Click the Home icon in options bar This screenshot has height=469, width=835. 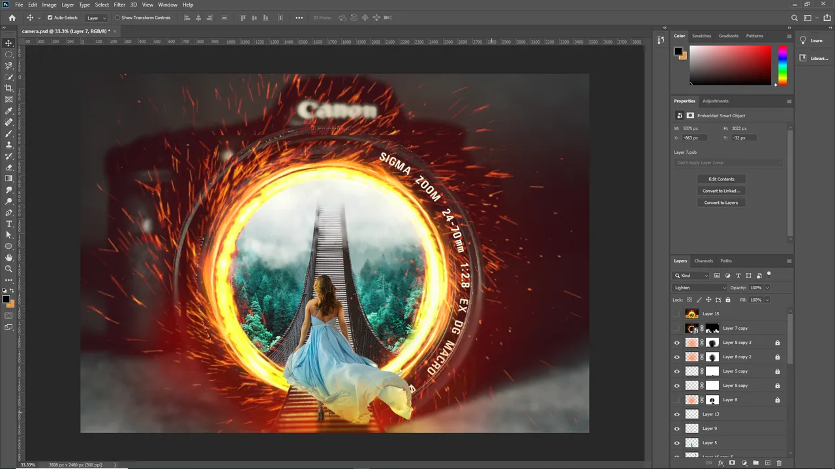(x=12, y=18)
